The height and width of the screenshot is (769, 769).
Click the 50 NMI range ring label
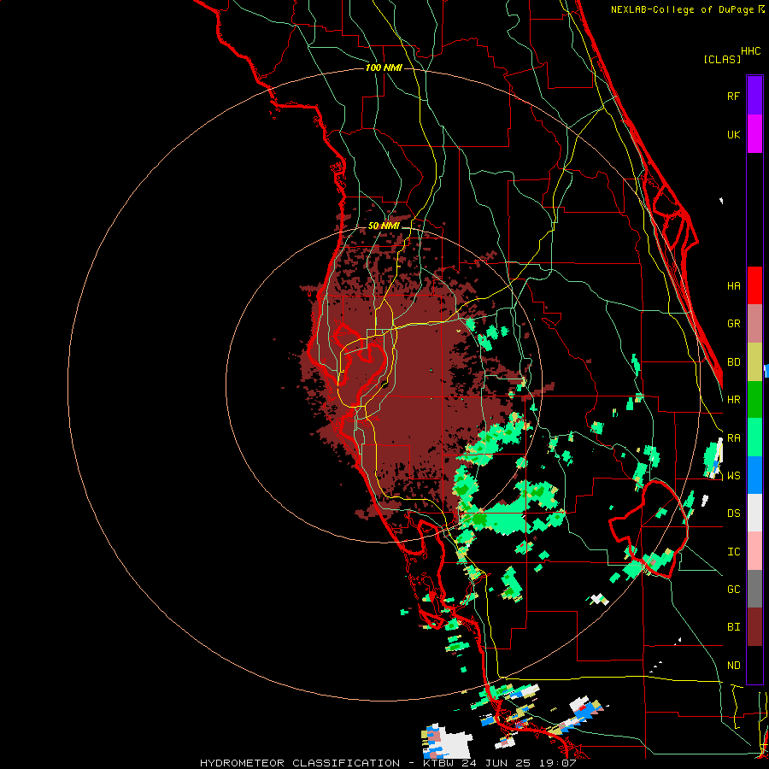[x=384, y=226]
